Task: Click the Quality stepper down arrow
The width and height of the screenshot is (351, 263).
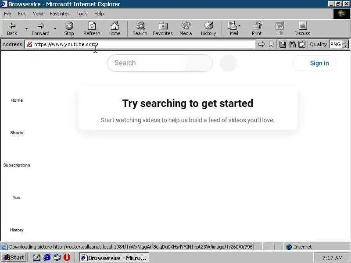Action: click(346, 46)
